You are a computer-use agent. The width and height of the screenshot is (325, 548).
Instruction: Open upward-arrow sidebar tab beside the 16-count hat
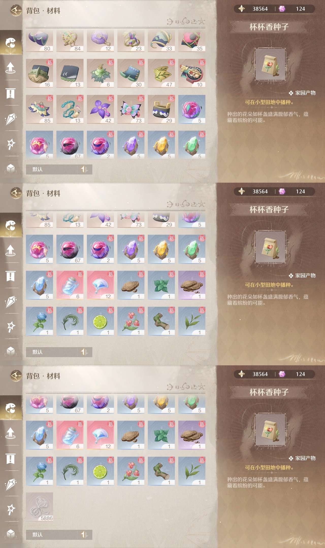click(x=10, y=68)
